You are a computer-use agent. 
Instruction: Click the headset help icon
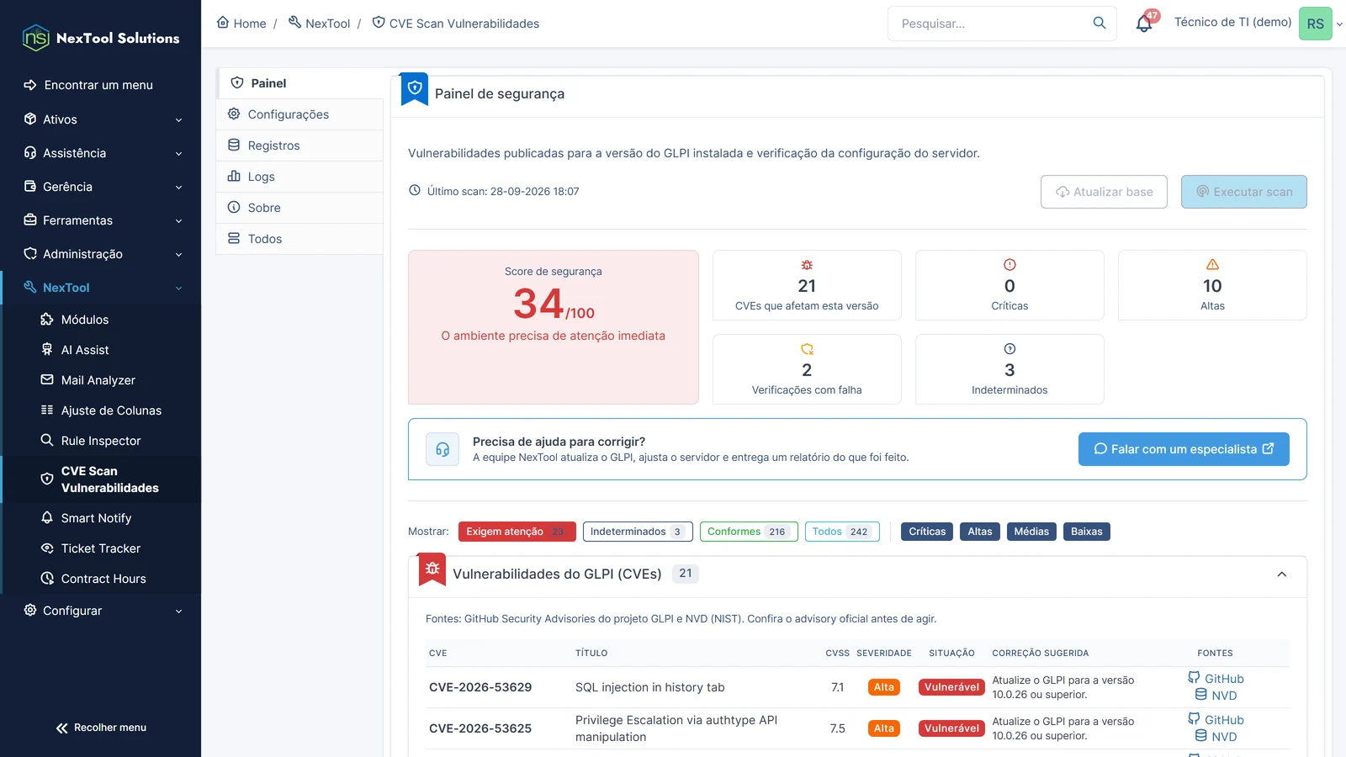pos(442,449)
